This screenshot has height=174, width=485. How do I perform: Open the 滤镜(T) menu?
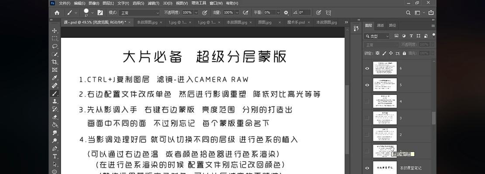pos(153,3)
